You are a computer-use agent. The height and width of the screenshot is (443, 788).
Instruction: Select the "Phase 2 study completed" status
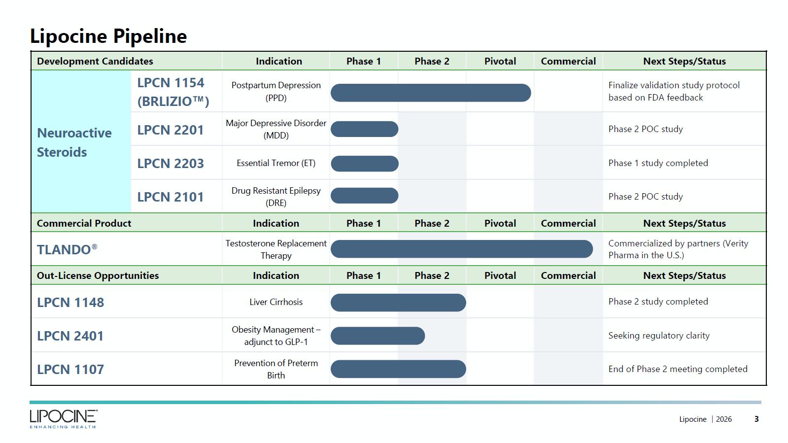[x=658, y=301]
